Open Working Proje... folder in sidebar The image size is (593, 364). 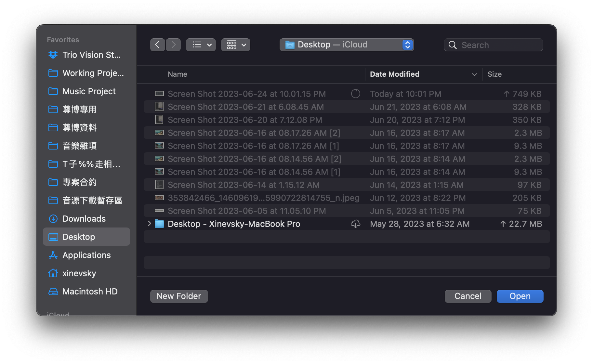click(86, 73)
